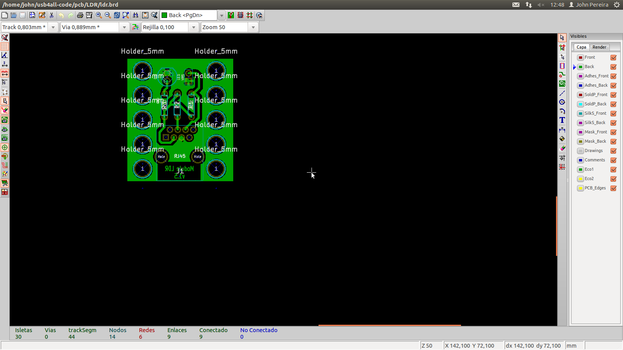Uncheck SilkS_Front layer visibility
This screenshot has height=350, width=623.
tap(614, 114)
